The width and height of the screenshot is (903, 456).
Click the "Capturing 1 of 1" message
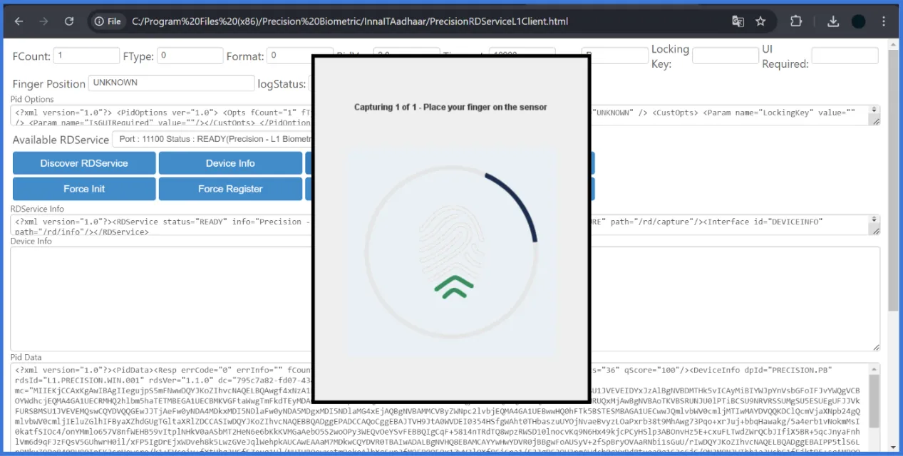point(450,107)
